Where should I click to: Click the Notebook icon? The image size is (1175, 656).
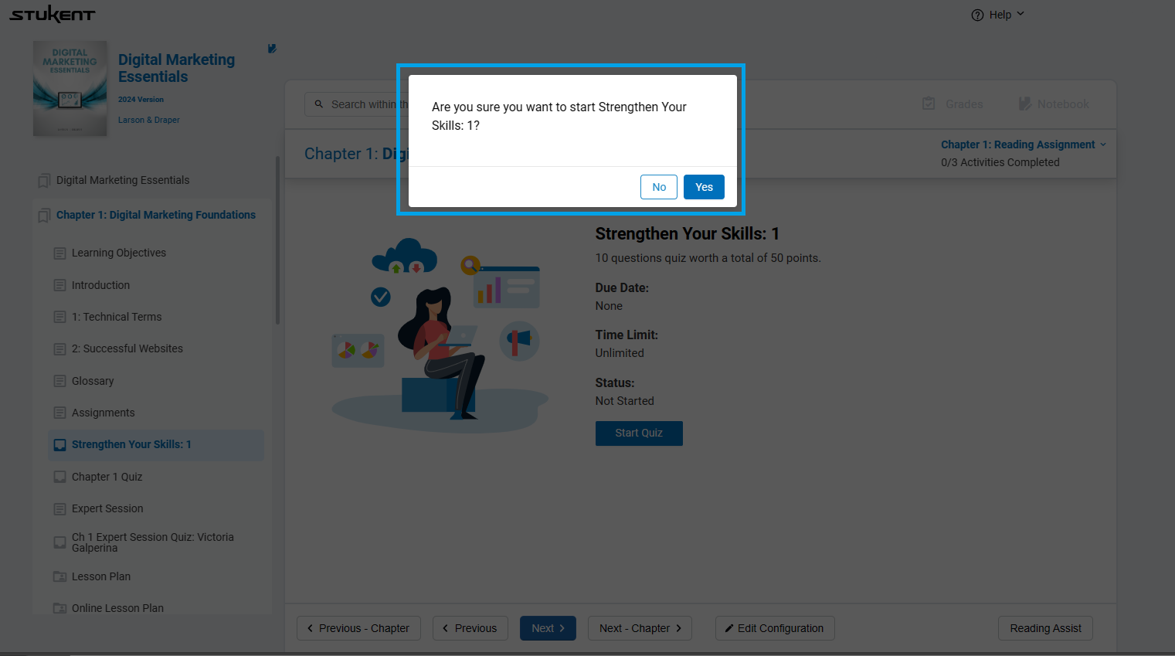1024,104
